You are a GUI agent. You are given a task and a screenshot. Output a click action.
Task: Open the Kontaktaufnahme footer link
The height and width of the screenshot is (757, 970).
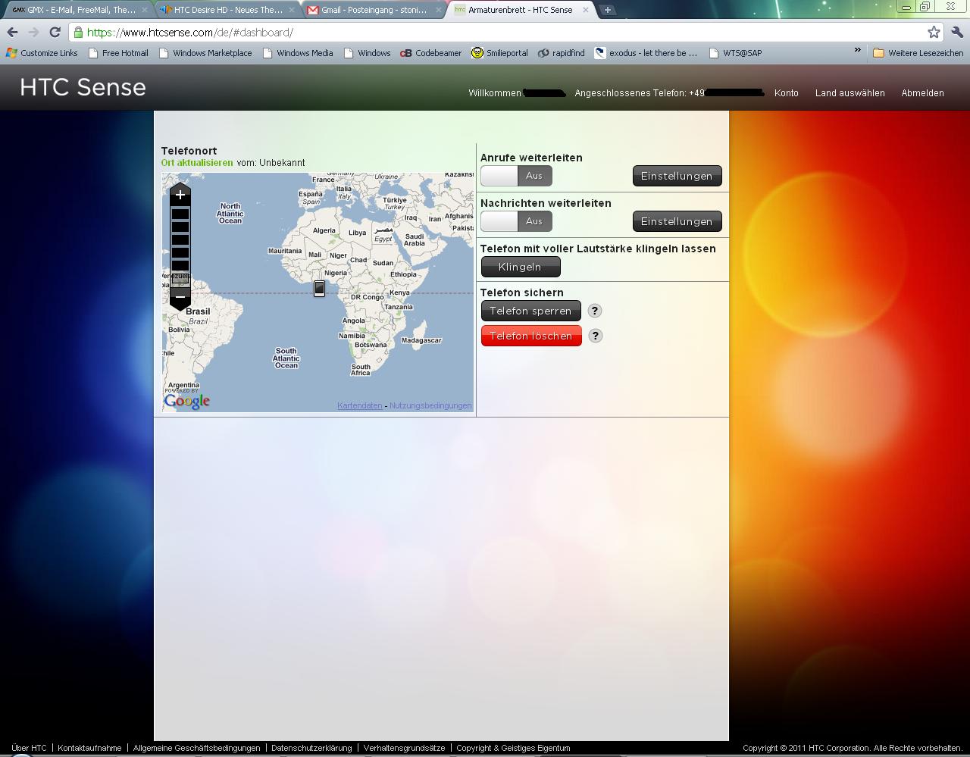click(x=89, y=748)
